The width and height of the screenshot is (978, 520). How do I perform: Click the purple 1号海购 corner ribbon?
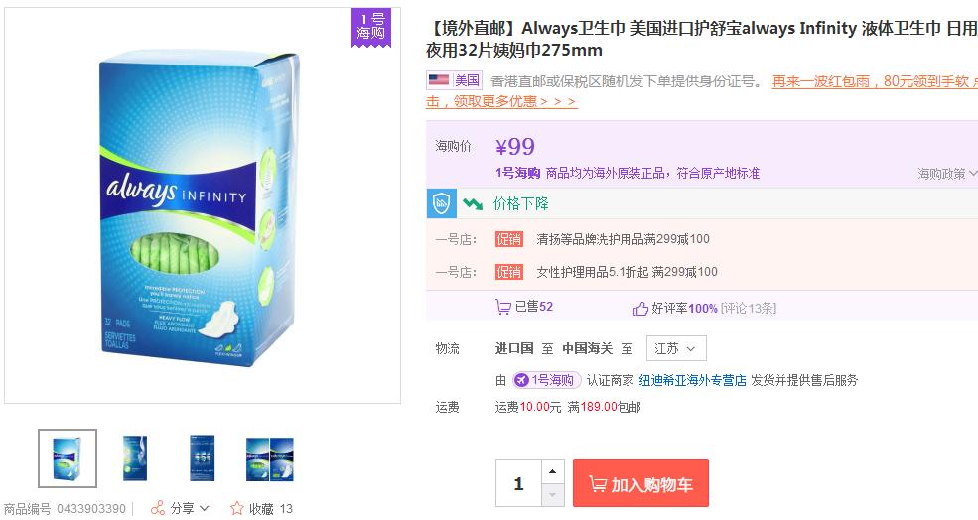coord(371,28)
